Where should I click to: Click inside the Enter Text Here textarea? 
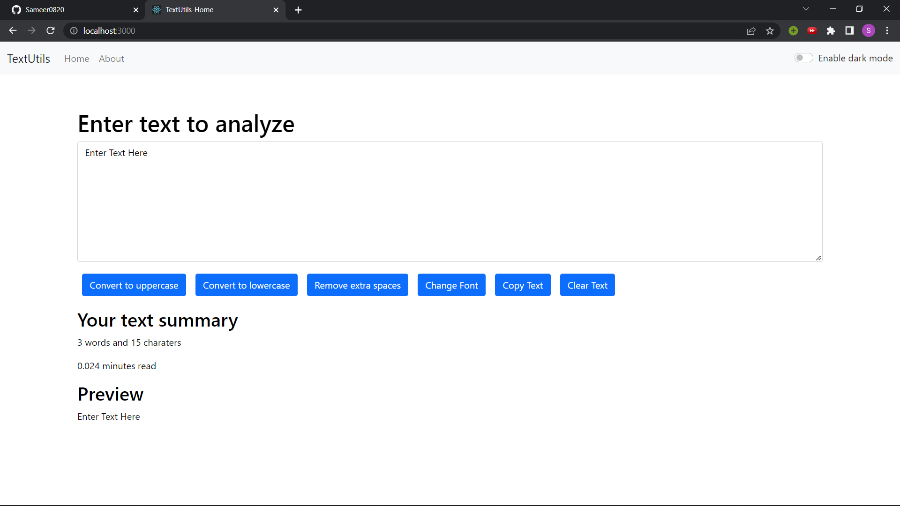[450, 201]
